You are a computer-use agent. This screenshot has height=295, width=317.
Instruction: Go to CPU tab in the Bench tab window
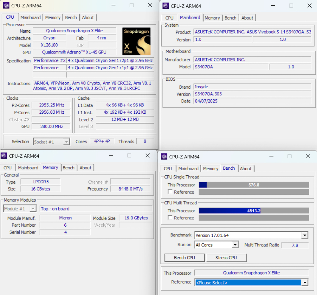pyautogui.click(x=168, y=169)
